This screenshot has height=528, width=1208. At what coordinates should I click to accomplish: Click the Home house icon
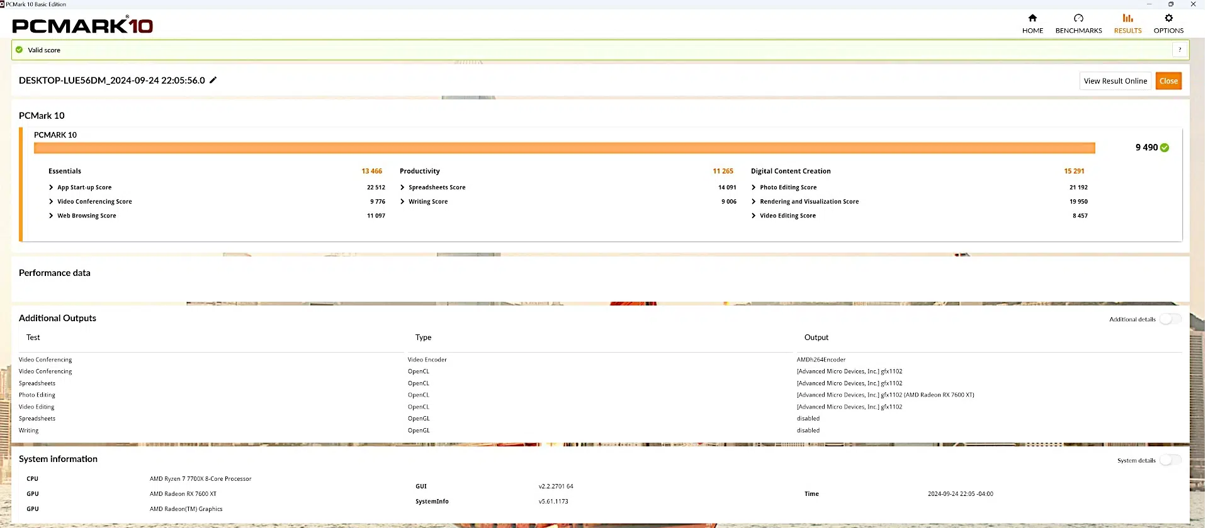click(1032, 18)
